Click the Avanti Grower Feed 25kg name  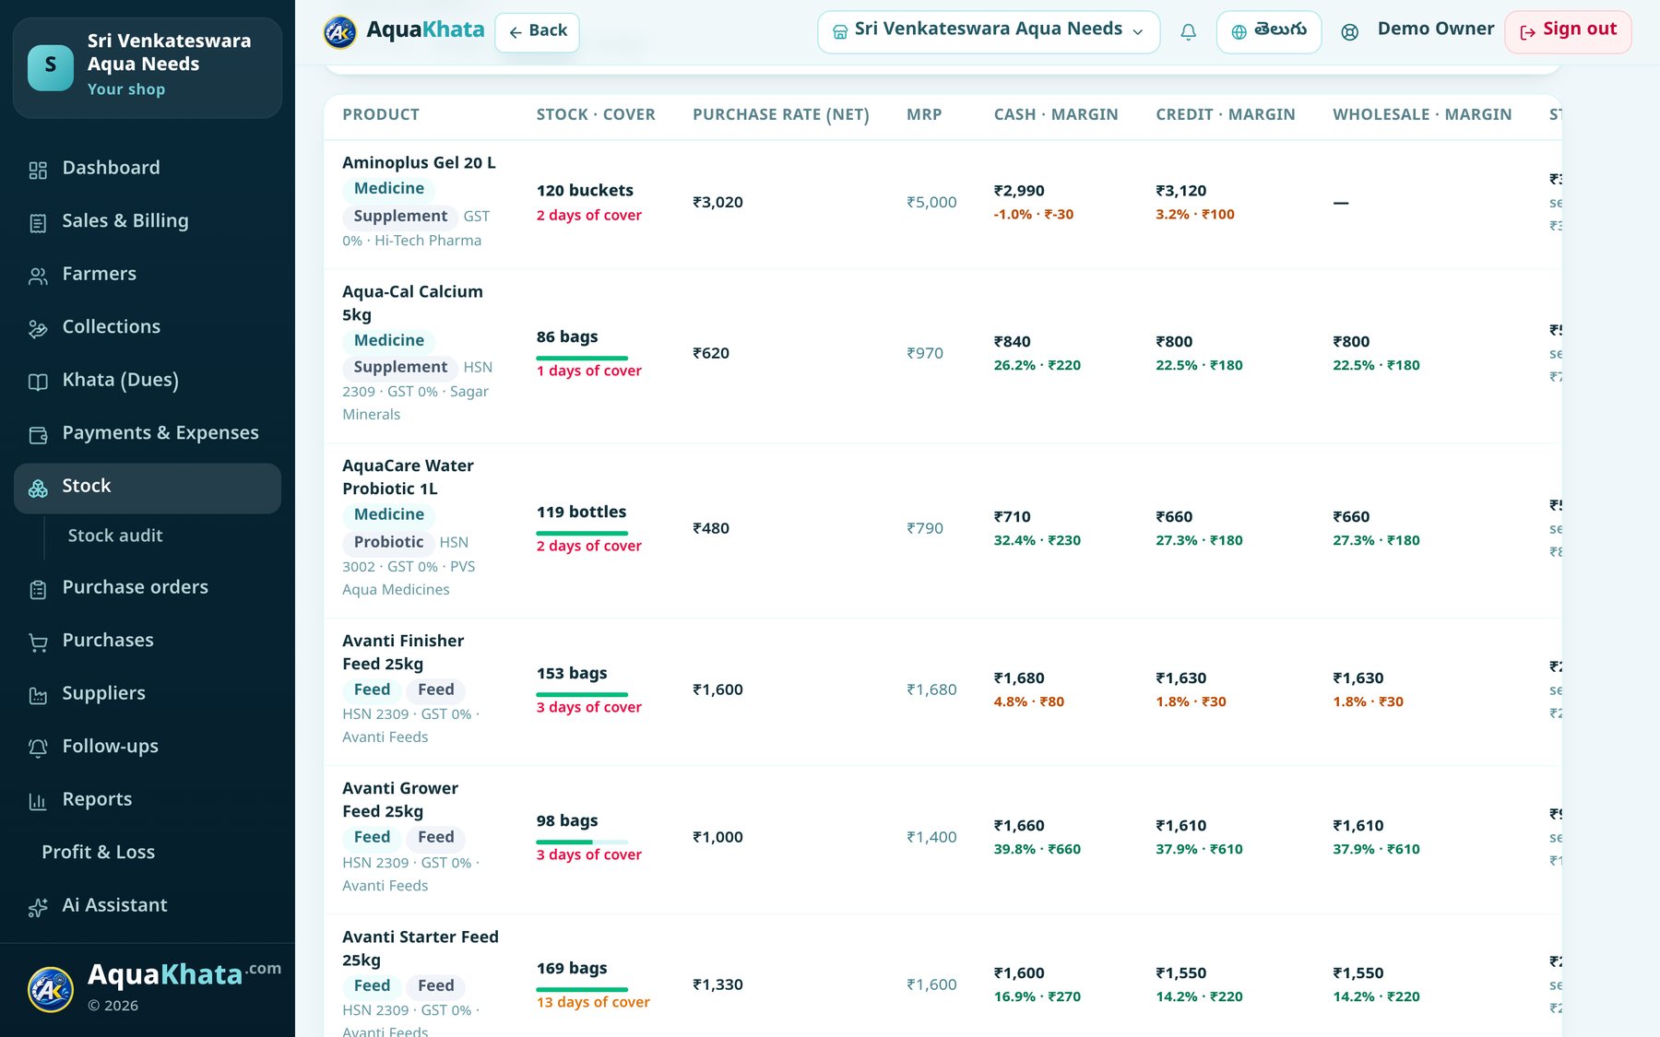tap(400, 800)
